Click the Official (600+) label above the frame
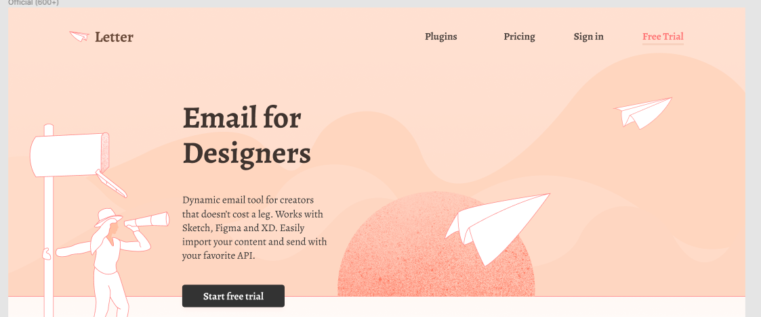This screenshot has height=317, width=761. 33,3
